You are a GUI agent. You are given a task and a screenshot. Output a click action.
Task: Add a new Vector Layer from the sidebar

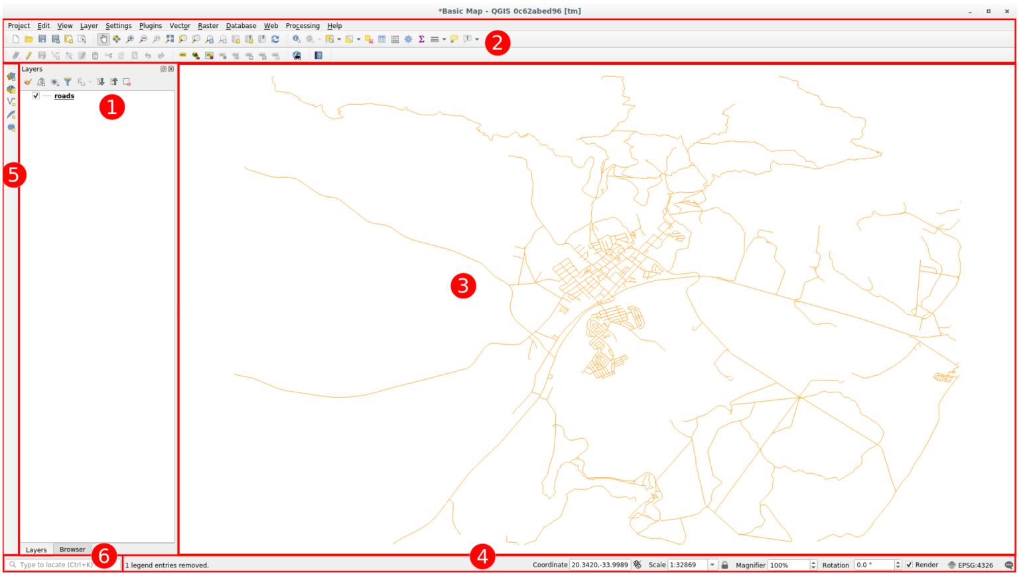click(x=11, y=101)
